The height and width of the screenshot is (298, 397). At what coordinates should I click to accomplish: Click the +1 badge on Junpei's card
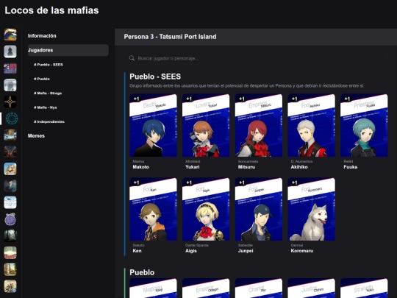(x=242, y=182)
